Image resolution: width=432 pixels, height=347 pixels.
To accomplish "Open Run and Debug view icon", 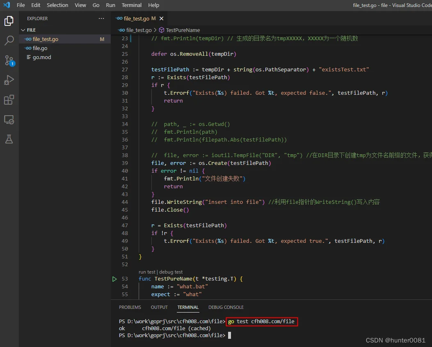I will click(x=9, y=80).
